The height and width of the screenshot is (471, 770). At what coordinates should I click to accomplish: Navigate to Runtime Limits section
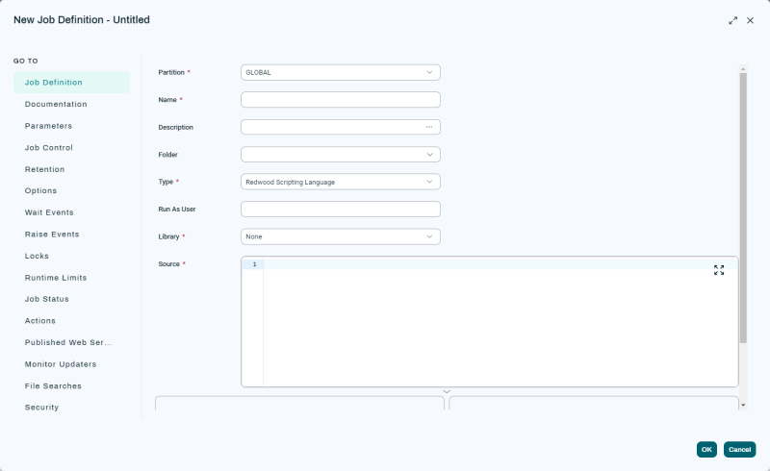(x=56, y=278)
